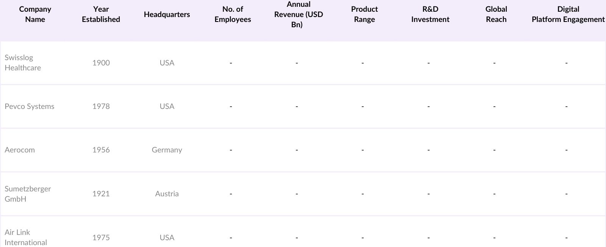606x247 pixels.
Task: Click the Germany headquarters cell
Action: pyautogui.click(x=167, y=150)
